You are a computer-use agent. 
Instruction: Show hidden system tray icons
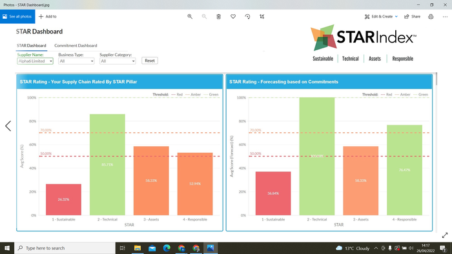coord(376,248)
